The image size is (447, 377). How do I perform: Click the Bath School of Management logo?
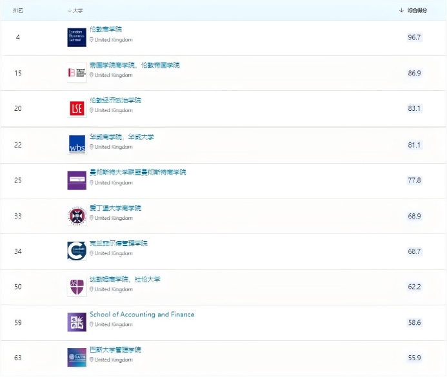pyautogui.click(x=77, y=358)
